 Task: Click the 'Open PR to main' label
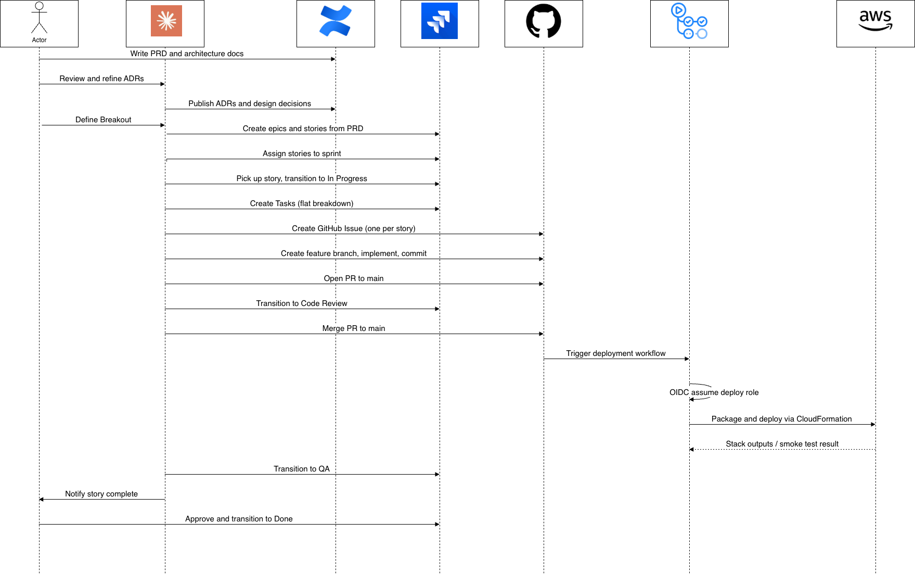click(x=354, y=278)
